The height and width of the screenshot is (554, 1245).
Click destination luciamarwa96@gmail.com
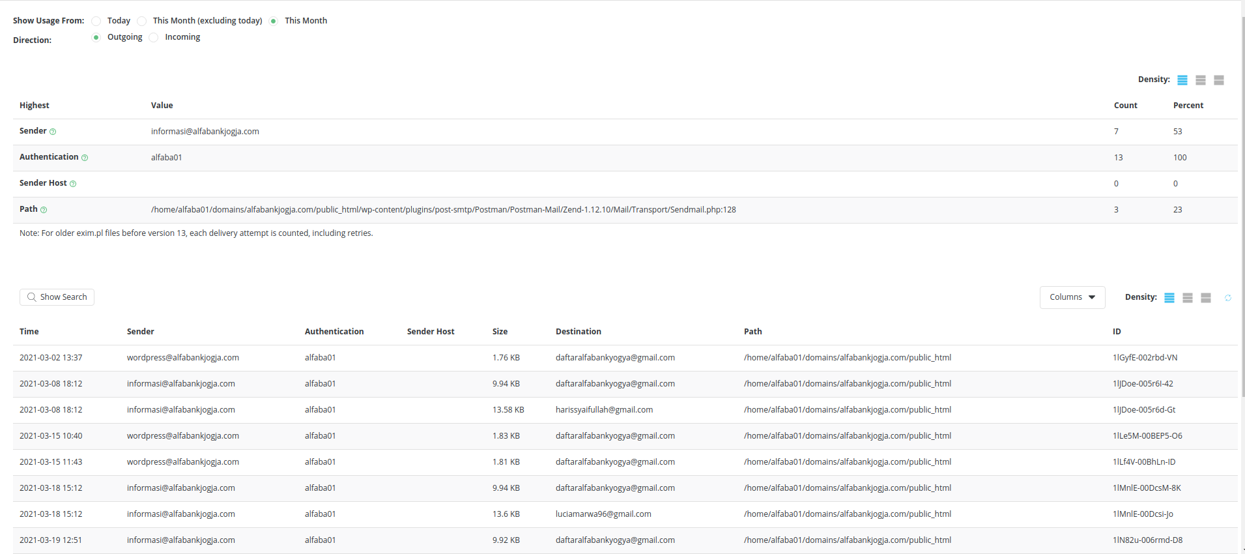603,514
